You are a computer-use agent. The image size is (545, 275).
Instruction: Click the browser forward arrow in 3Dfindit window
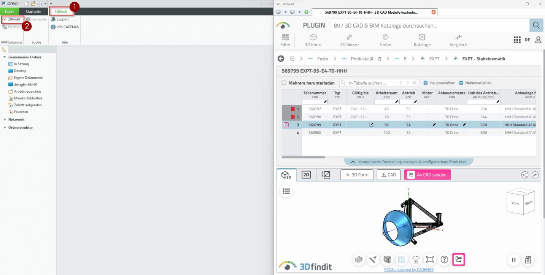tap(292, 12)
